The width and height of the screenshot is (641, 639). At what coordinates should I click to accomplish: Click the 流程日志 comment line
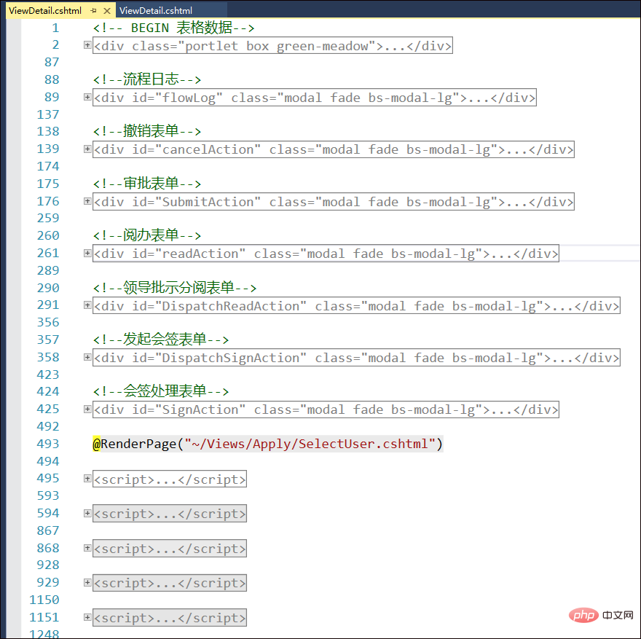tap(147, 79)
